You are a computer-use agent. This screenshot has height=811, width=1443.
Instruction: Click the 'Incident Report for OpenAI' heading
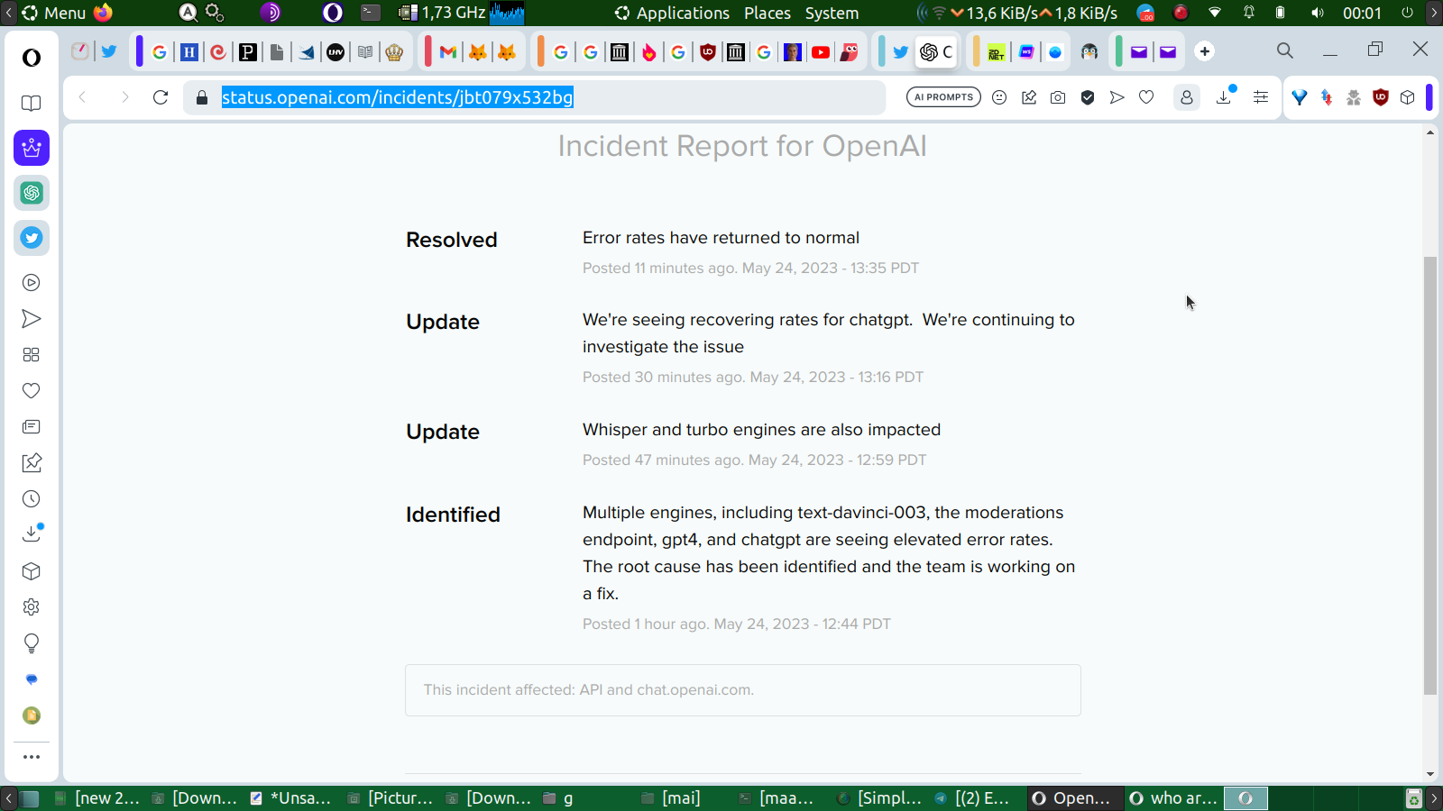pyautogui.click(x=742, y=146)
